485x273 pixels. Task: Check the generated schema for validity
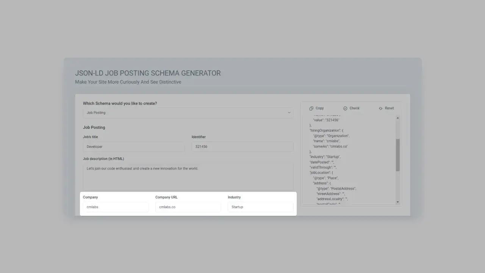351,108
